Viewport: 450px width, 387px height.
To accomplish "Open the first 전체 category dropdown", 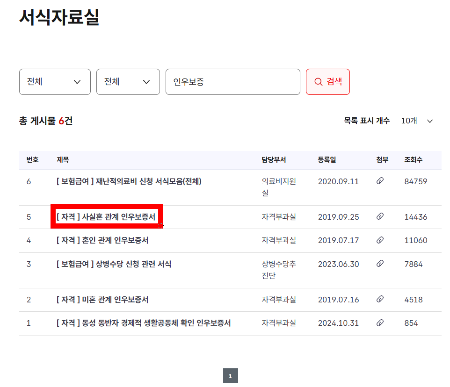I will click(x=55, y=82).
